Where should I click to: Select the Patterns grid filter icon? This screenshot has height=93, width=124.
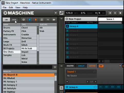42,20
